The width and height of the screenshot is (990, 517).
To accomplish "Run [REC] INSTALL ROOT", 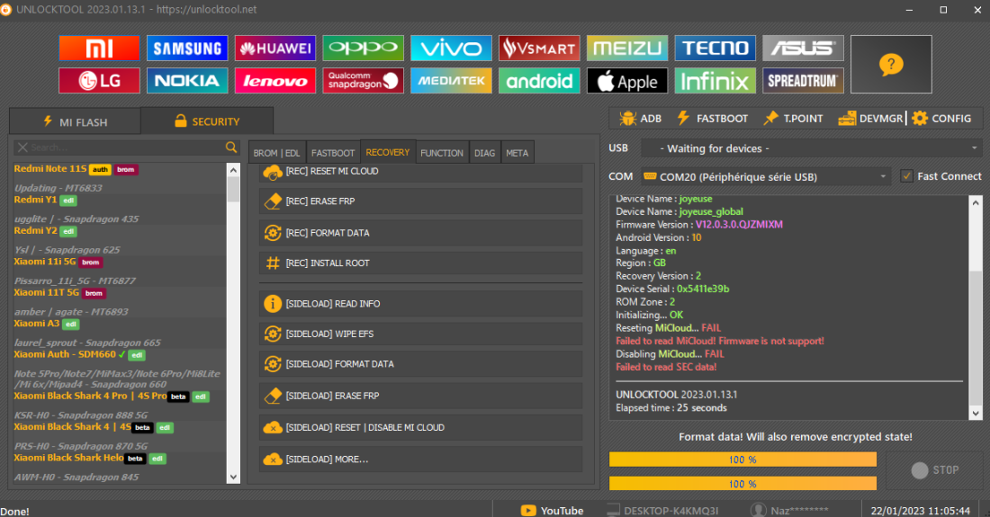I will coord(420,263).
